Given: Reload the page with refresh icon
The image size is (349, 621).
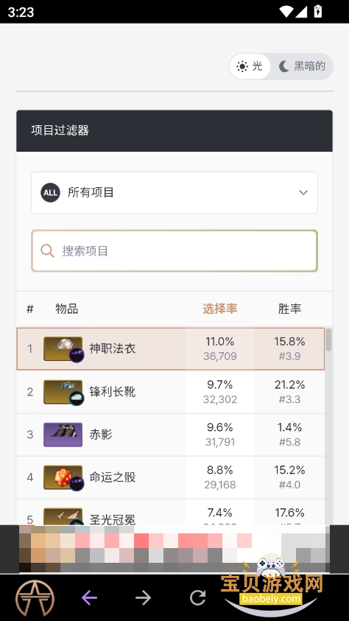Looking at the screenshot, I should pyautogui.click(x=197, y=597).
